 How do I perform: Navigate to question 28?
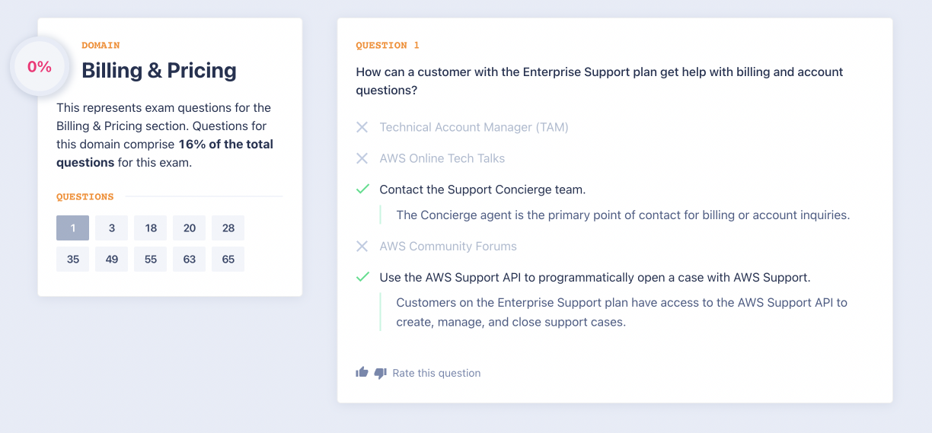click(x=228, y=228)
